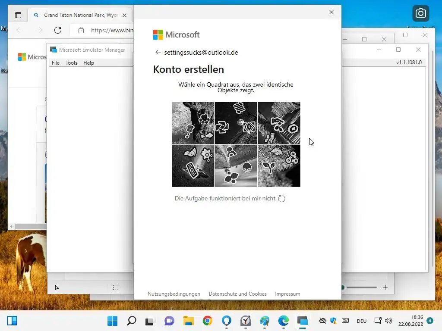
Task: Select the top-left puzzle square with guitar
Action: (x=193, y=123)
